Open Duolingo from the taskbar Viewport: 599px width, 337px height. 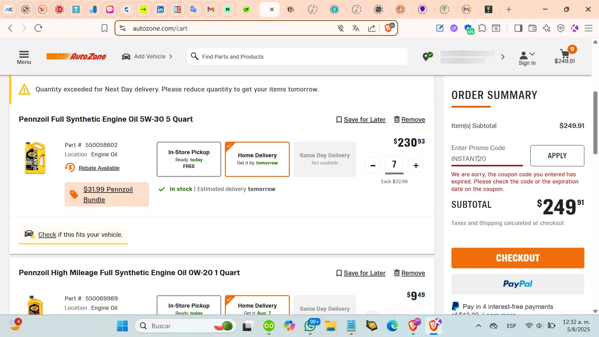(269, 326)
